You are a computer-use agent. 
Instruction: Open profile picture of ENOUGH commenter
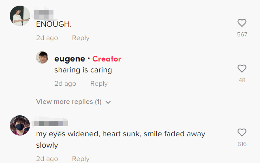tap(20, 16)
